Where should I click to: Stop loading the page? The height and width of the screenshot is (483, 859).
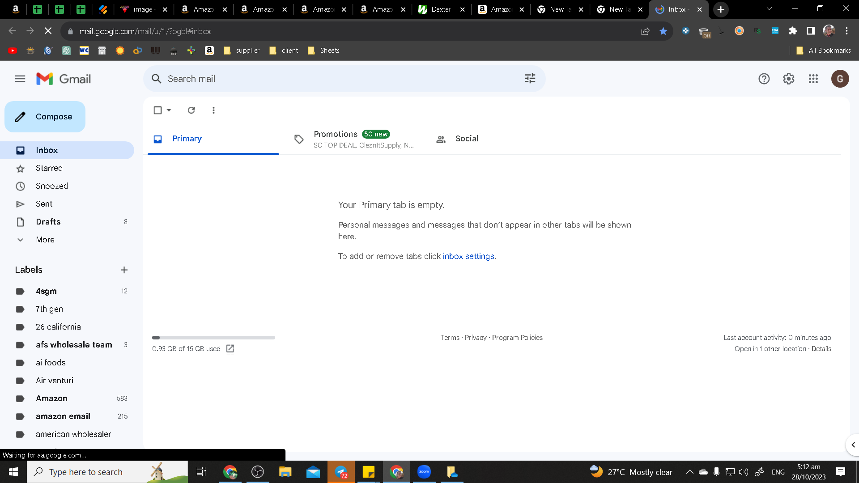(x=48, y=31)
